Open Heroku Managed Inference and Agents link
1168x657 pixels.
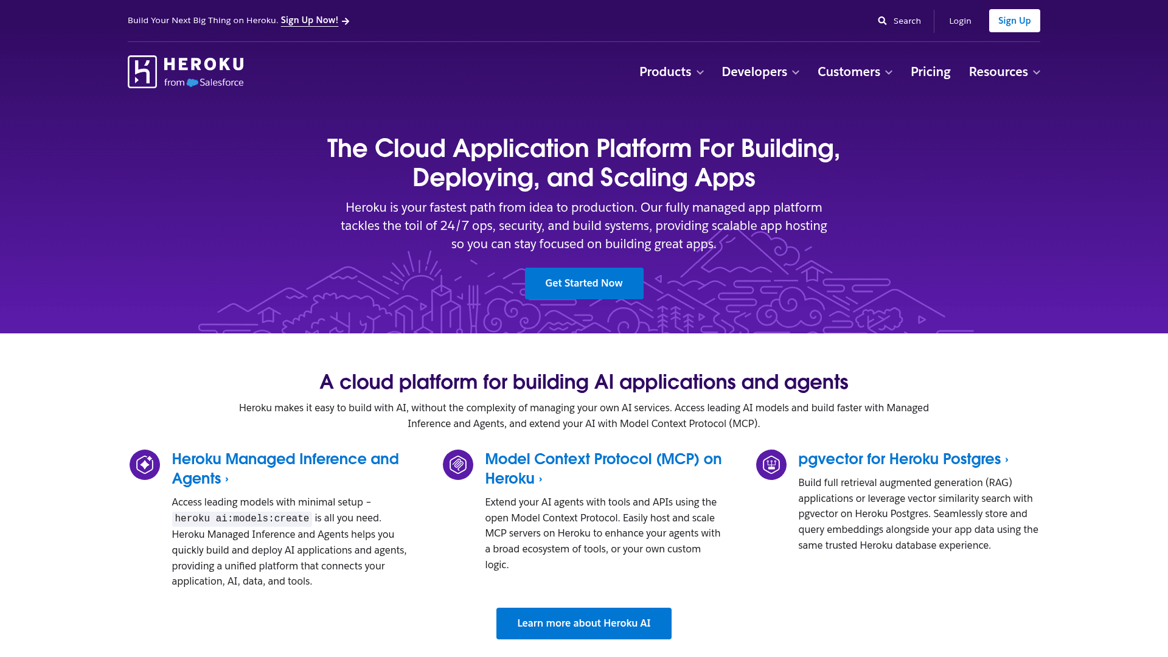pos(285,468)
